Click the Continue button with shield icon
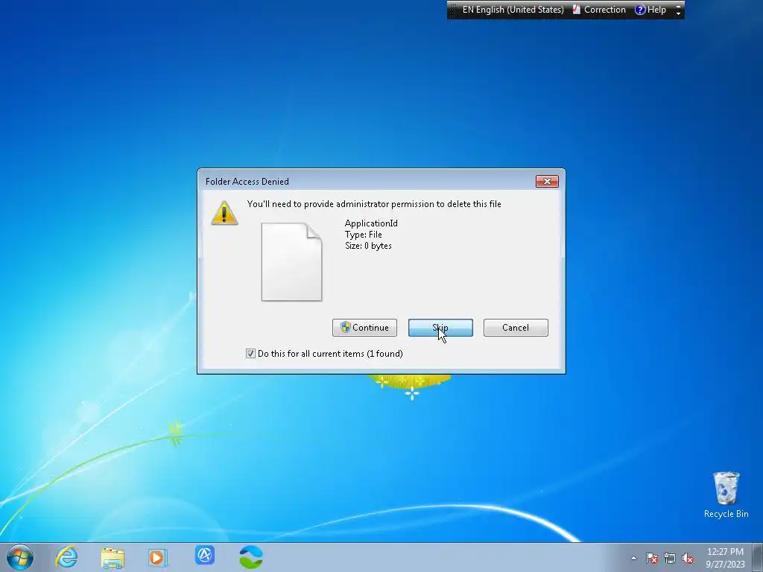The width and height of the screenshot is (763, 572). point(364,328)
